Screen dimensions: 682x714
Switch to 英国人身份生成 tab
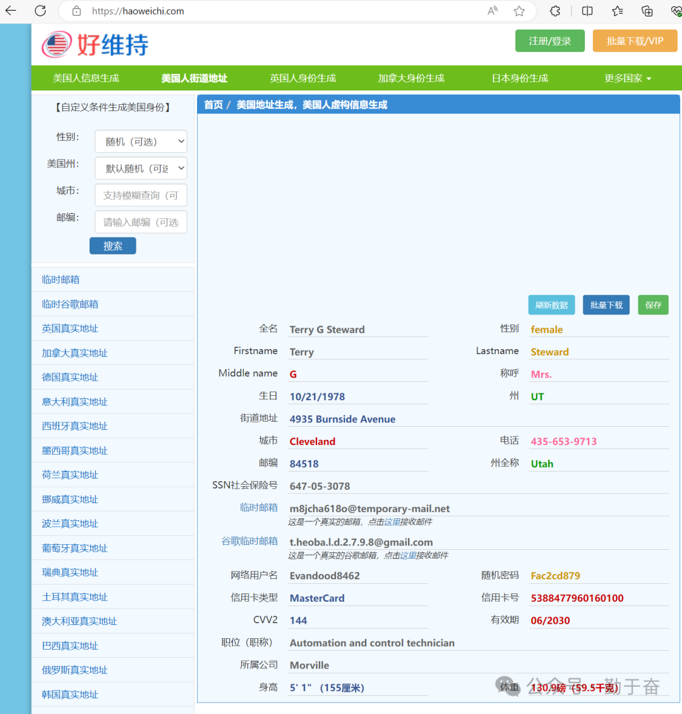click(x=302, y=78)
